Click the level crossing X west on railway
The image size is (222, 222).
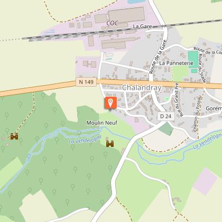coord(96,33)
